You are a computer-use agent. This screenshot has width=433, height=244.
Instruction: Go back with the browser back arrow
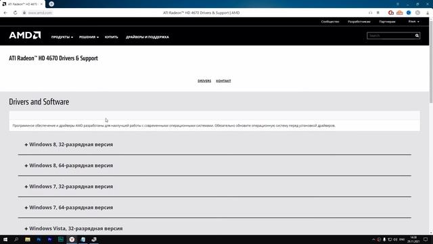[x=5, y=13]
